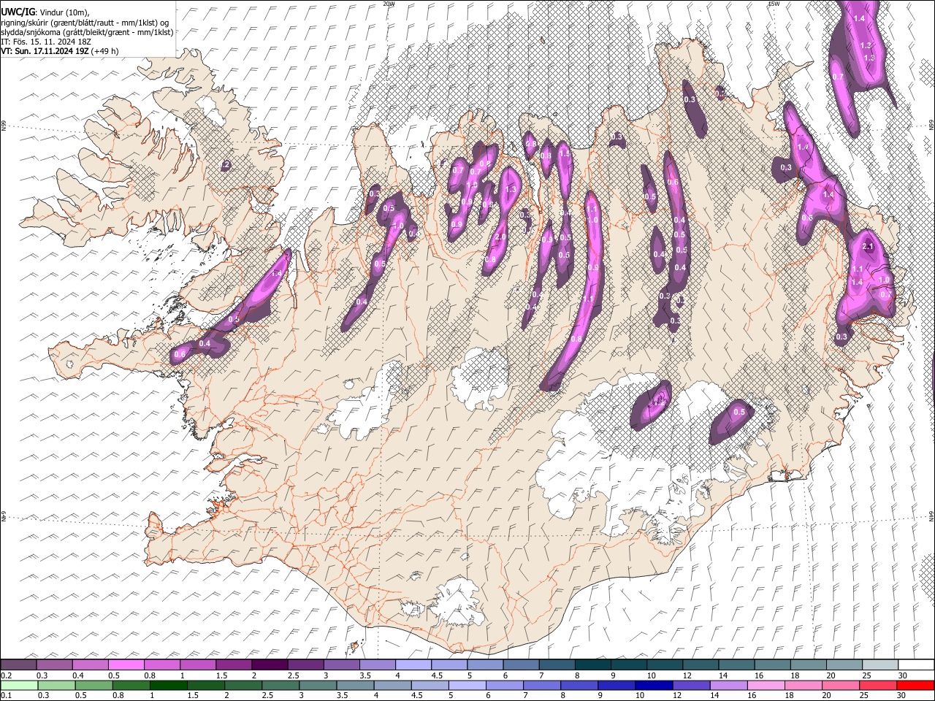Click the deep navy blue 10 swatch in the lower legend
The image size is (935, 701).
[653, 685]
